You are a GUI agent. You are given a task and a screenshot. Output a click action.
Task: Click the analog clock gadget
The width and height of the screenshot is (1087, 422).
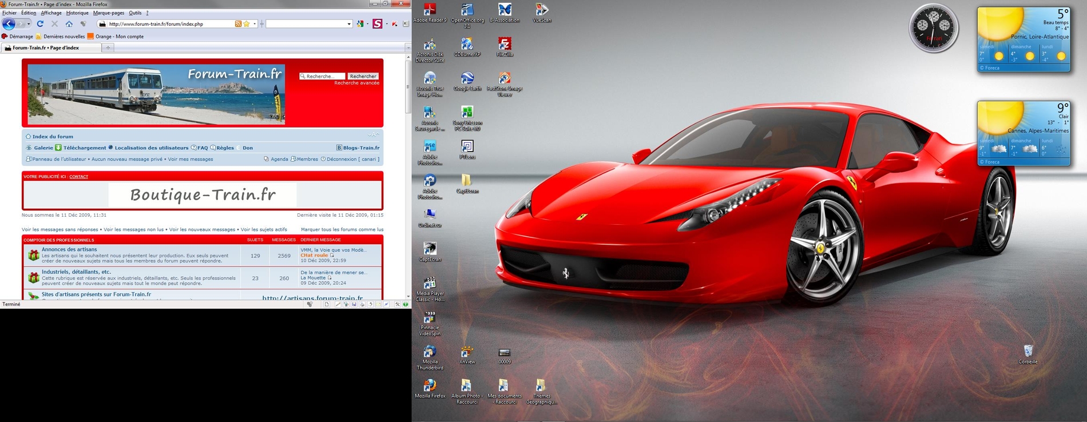934,27
